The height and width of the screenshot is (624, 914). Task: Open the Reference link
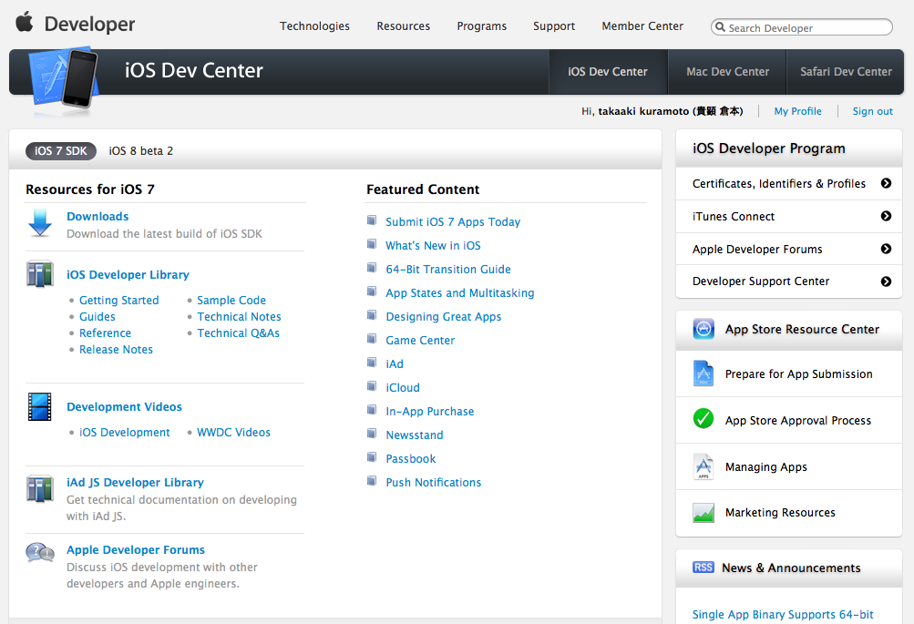pos(105,333)
